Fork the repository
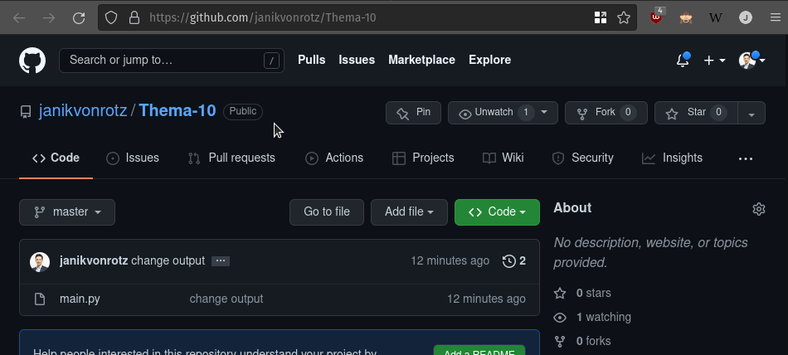The height and width of the screenshot is (355, 788). pyautogui.click(x=606, y=113)
